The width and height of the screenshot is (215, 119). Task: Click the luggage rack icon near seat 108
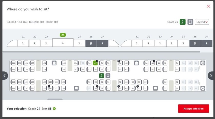(x=54, y=63)
